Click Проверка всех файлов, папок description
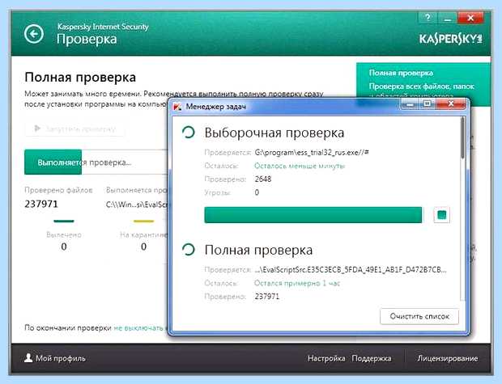This screenshot has width=502, height=384. click(421, 87)
